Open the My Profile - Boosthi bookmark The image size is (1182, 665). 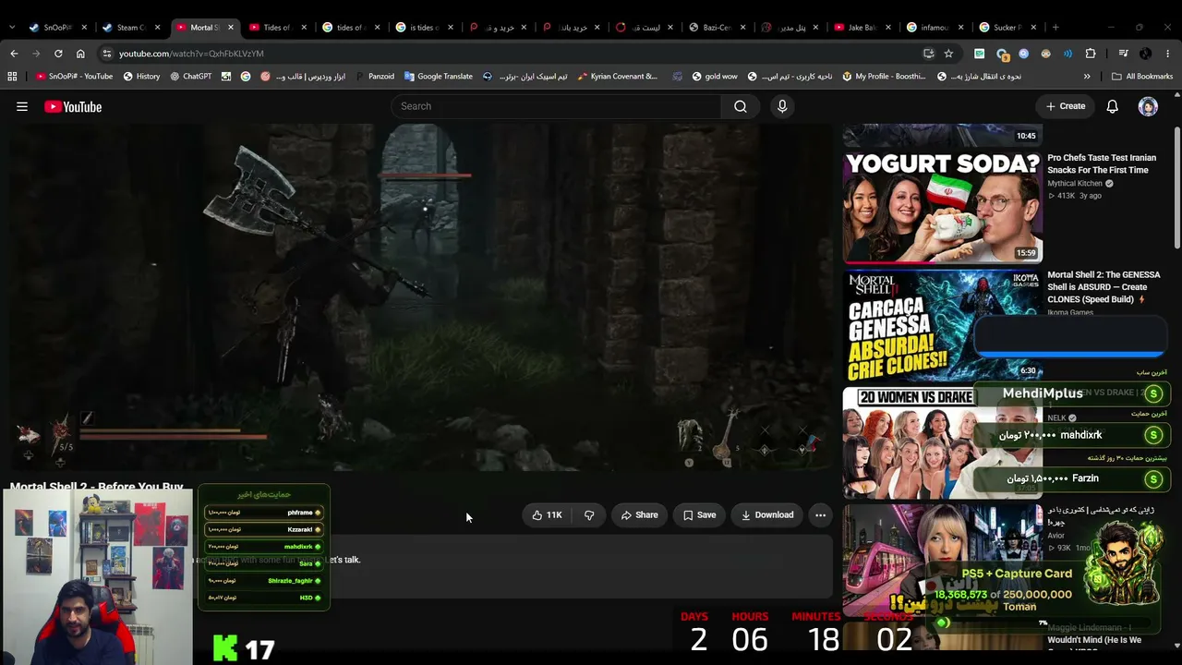[x=884, y=77]
